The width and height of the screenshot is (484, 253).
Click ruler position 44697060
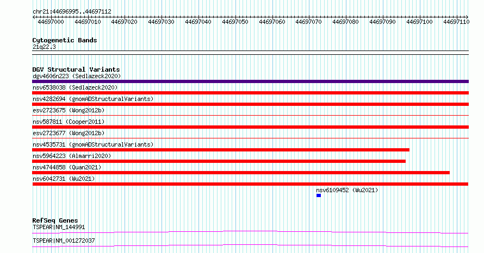point(272,22)
